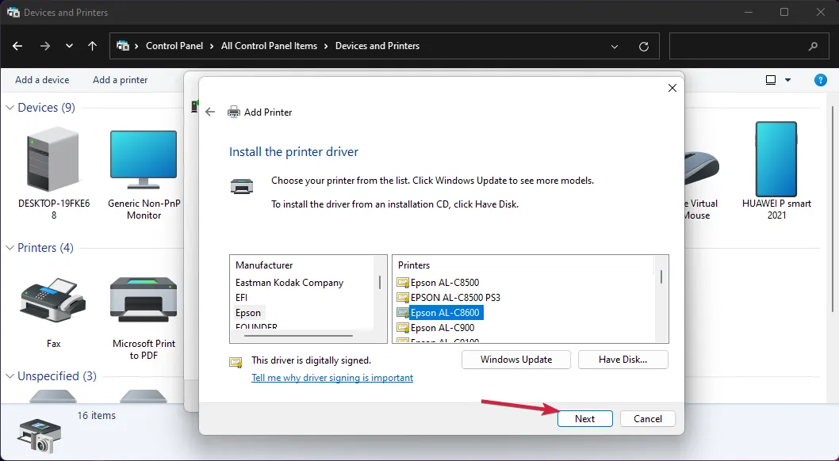Click the Printers list vertical scrollbar
The width and height of the screenshot is (839, 461).
point(661,277)
